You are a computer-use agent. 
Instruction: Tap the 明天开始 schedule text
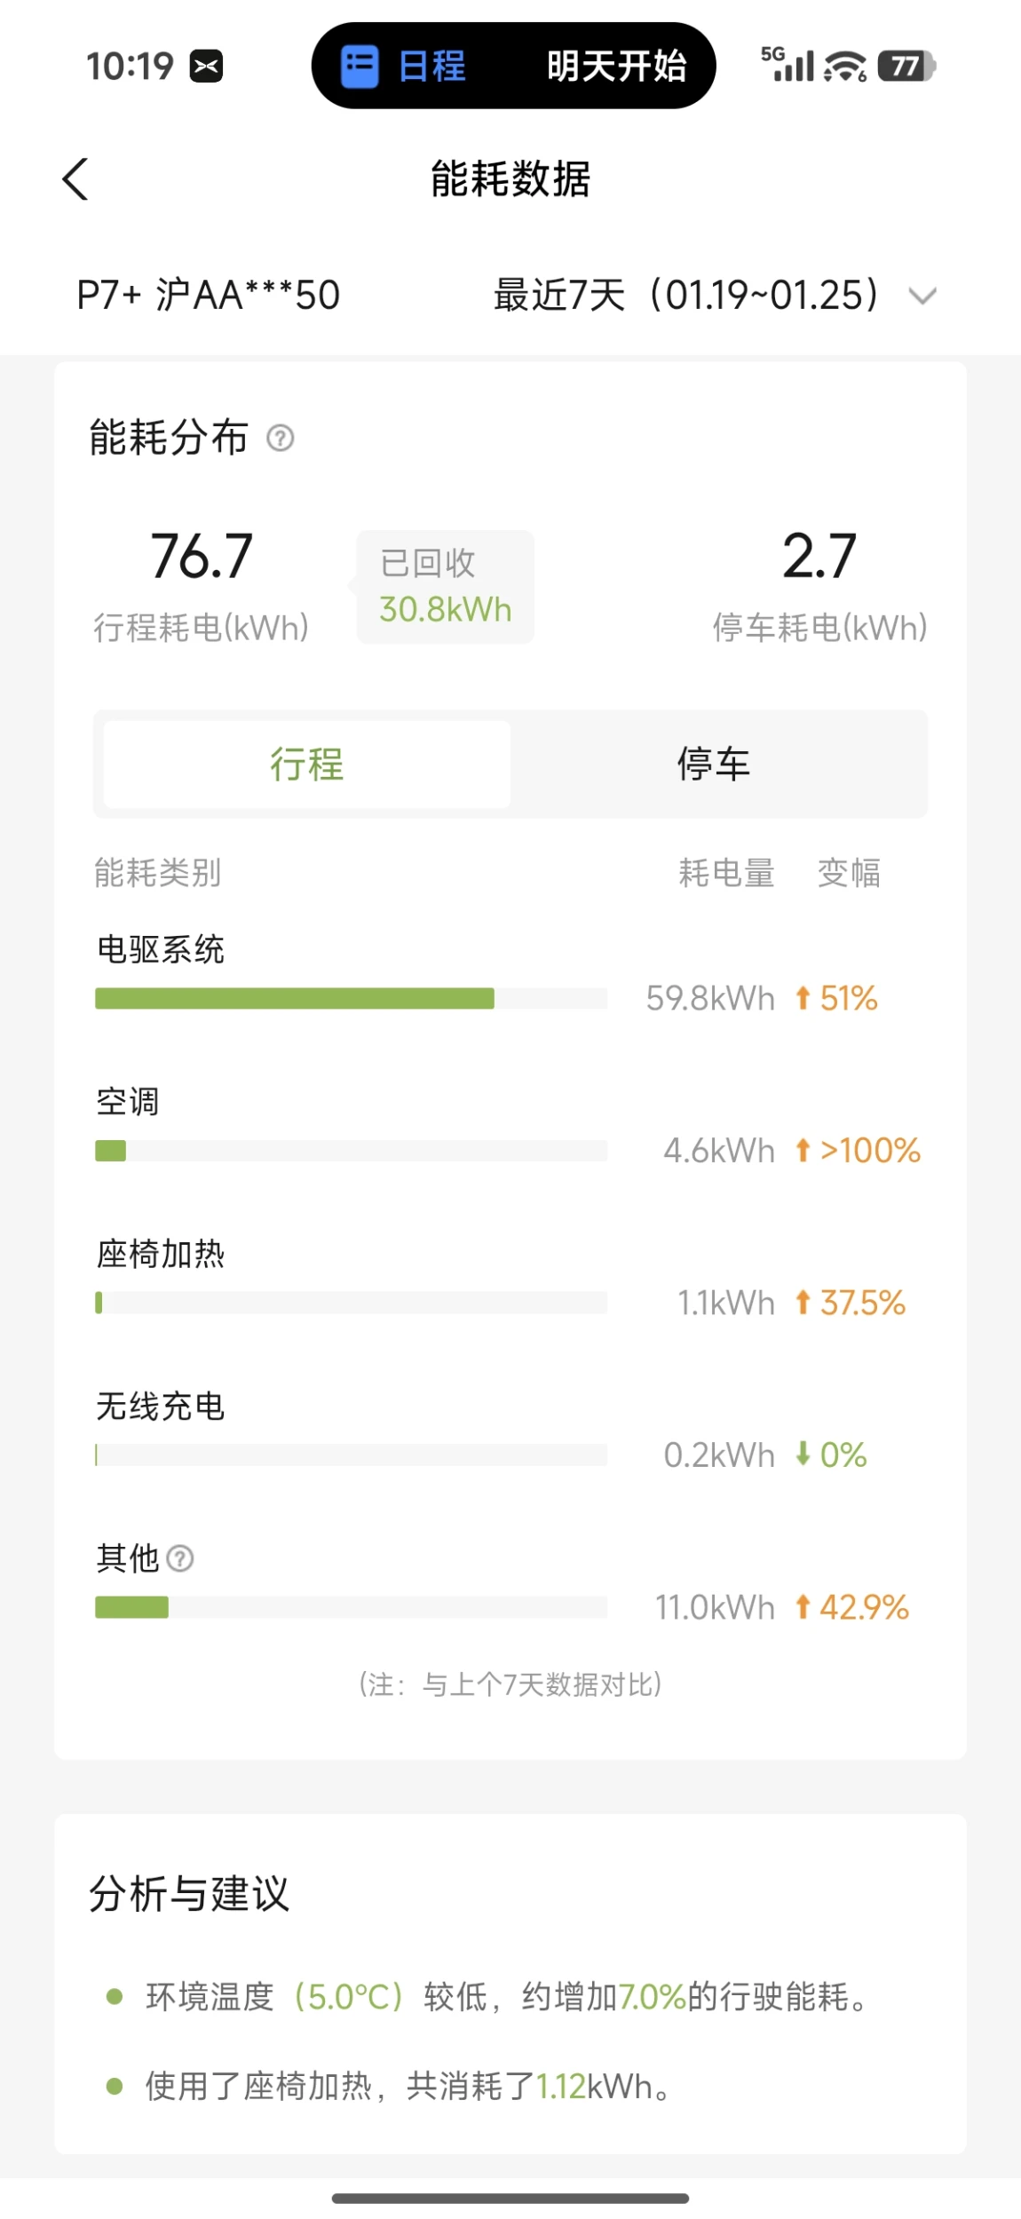616,67
